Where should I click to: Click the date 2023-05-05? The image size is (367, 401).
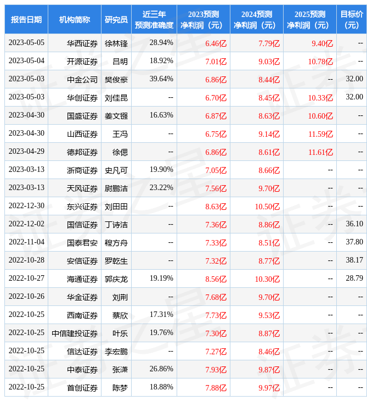(x=26, y=42)
